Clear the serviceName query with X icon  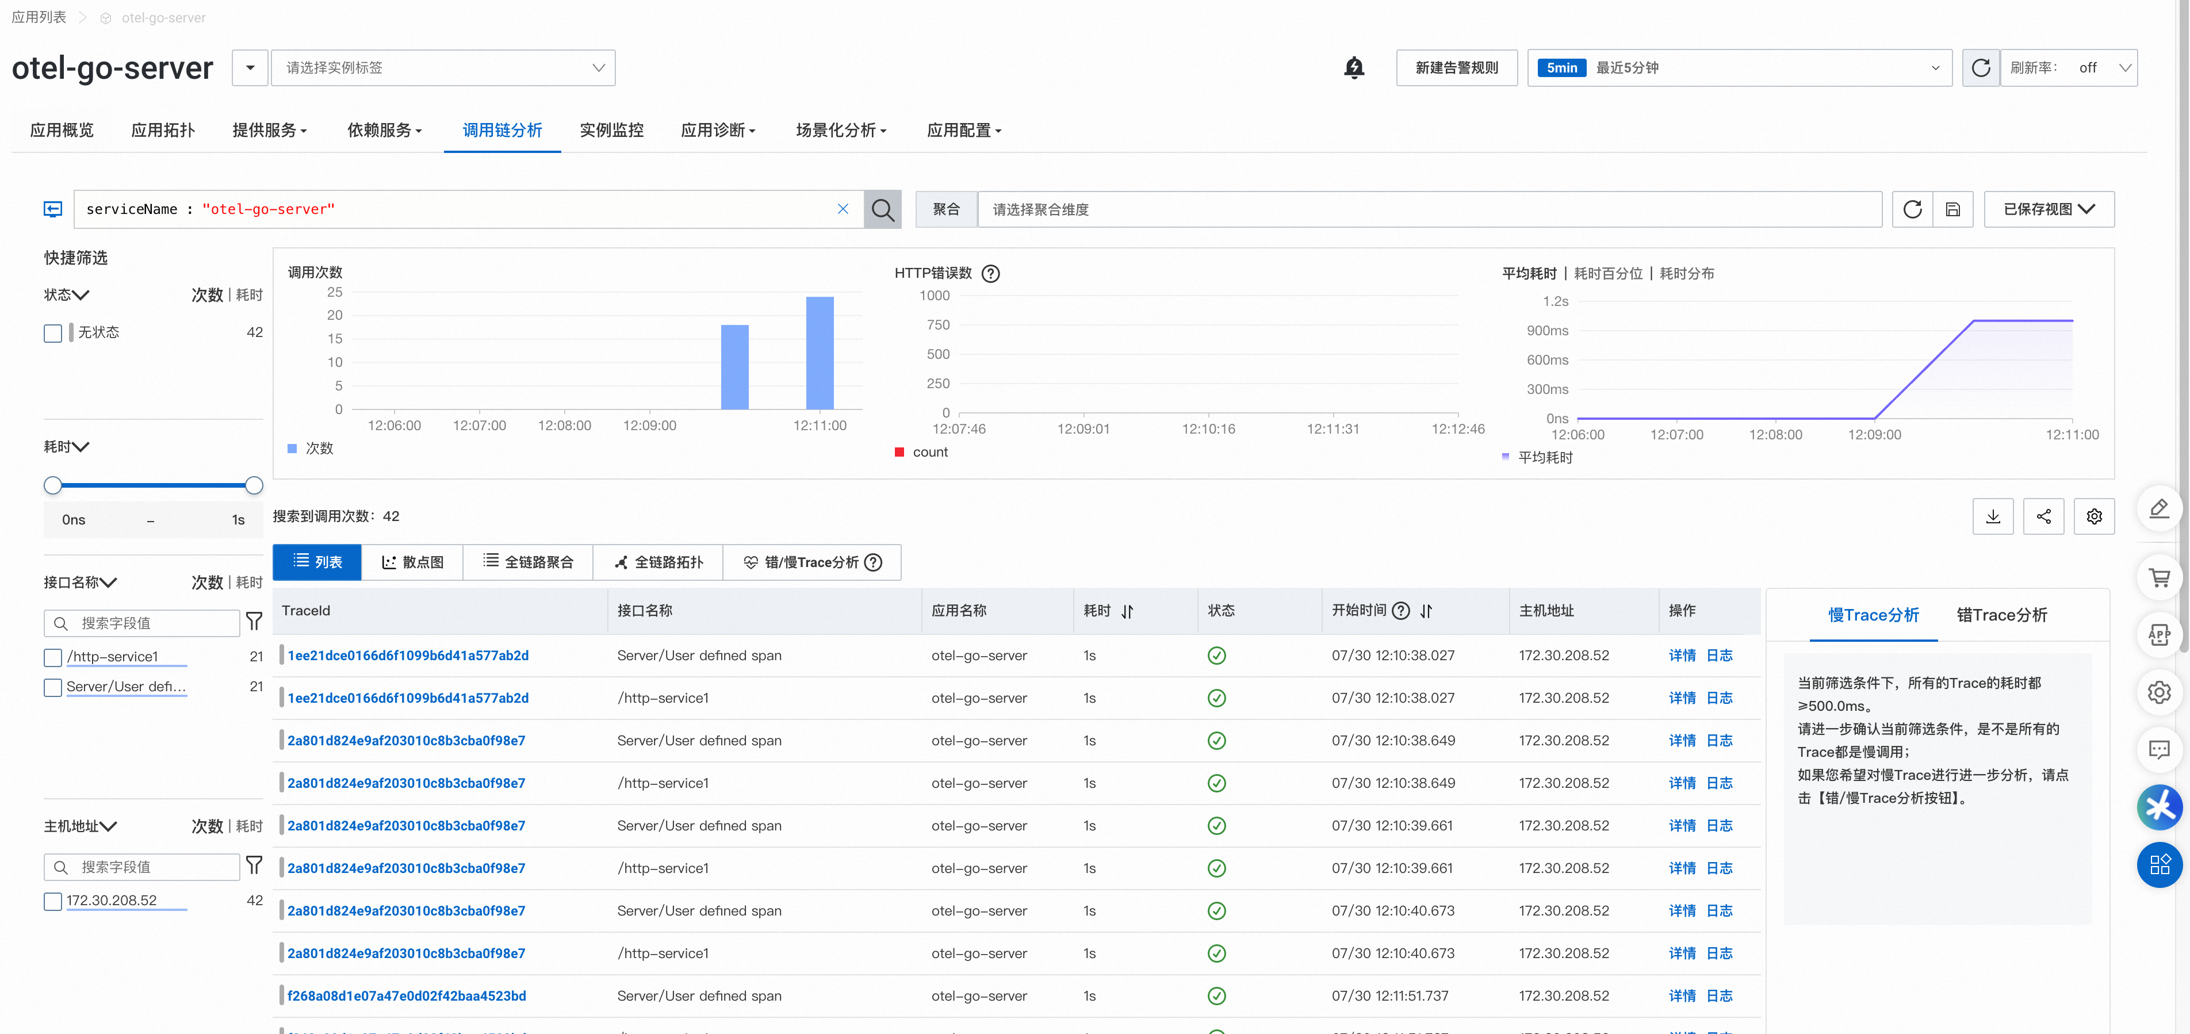(x=843, y=209)
